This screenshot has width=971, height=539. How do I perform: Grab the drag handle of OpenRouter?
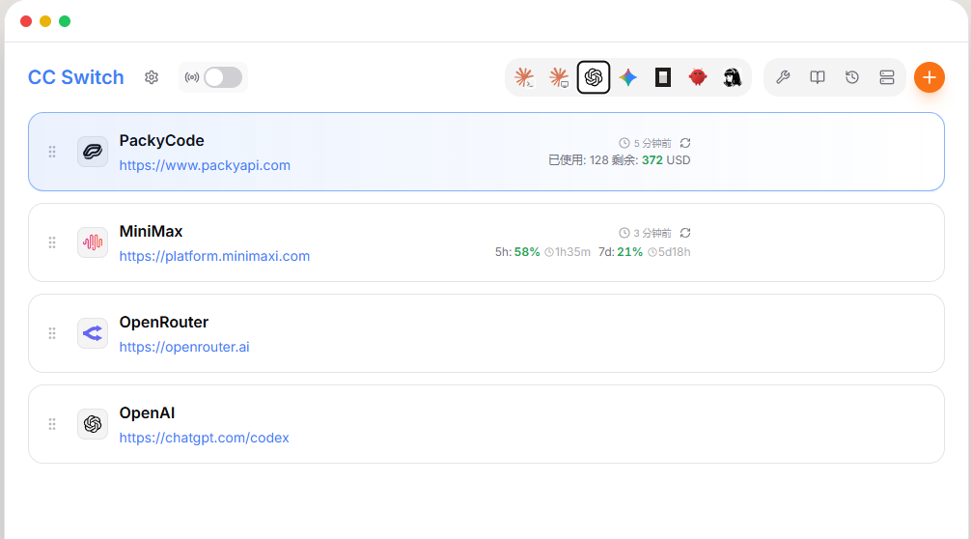(x=52, y=333)
